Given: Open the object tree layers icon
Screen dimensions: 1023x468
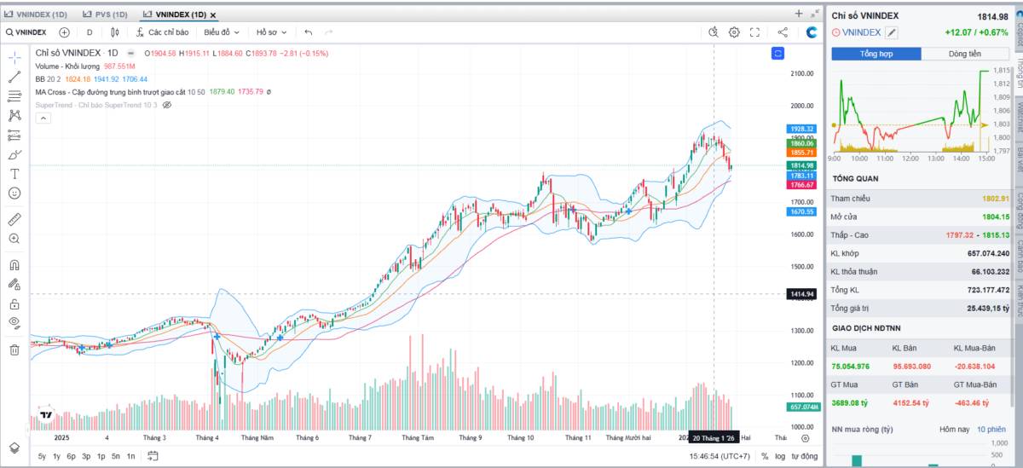Looking at the screenshot, I should click(x=14, y=448).
